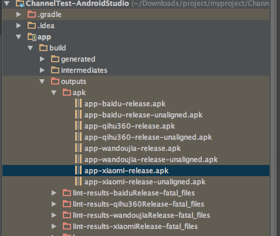280x236 pixels.
Task: Select the .gradle folder label
Action: [x=49, y=15]
